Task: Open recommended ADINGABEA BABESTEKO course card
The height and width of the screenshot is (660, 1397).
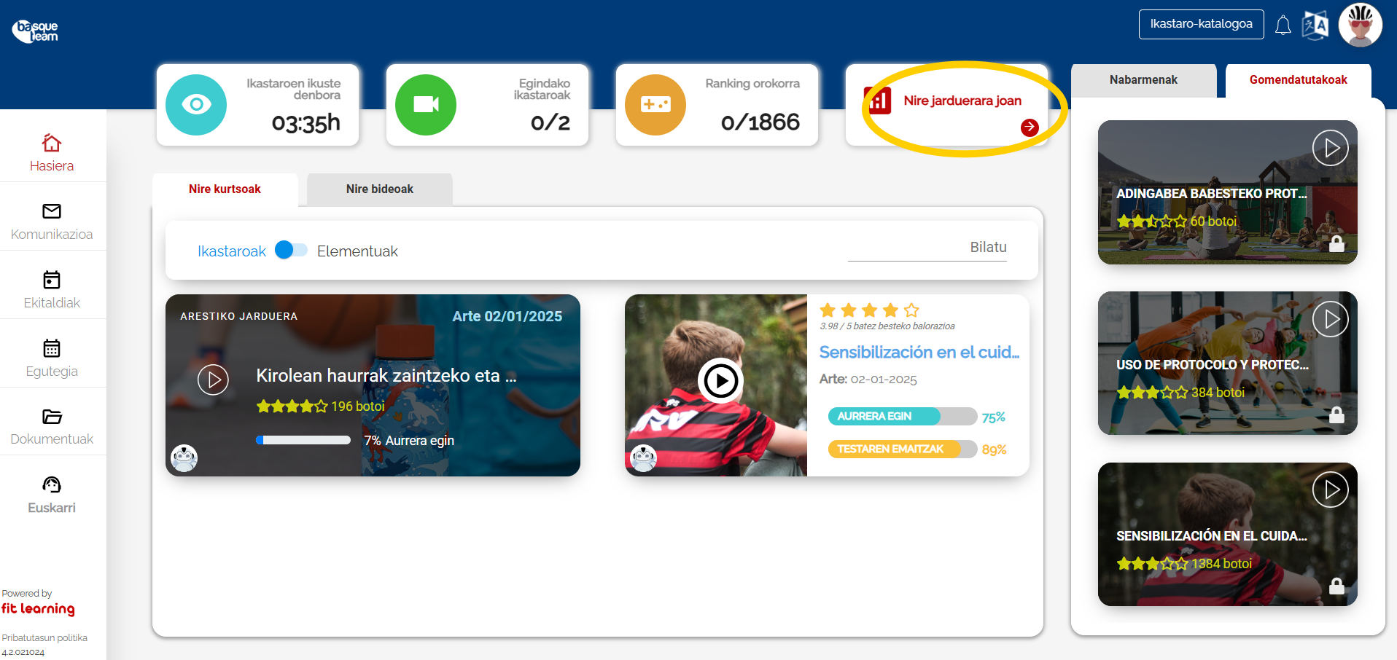Action: [x=1227, y=192]
